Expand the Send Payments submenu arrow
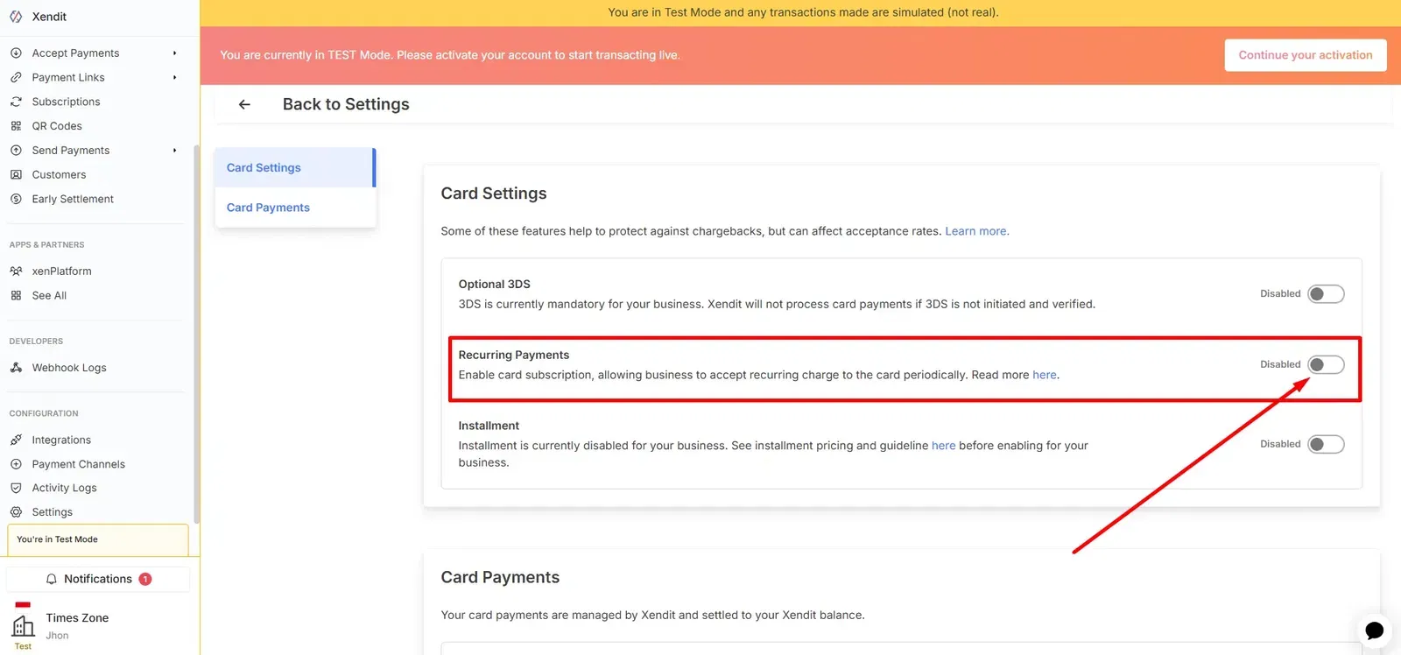This screenshot has width=1401, height=655. point(174,151)
